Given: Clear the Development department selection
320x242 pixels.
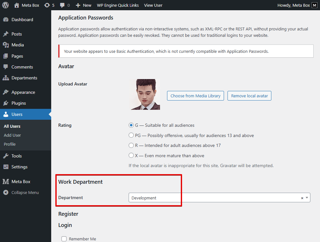Looking at the screenshot, I should 302,198.
